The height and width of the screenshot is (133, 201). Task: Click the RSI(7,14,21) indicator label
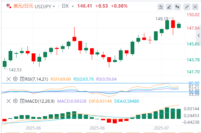[x=36, y=79]
